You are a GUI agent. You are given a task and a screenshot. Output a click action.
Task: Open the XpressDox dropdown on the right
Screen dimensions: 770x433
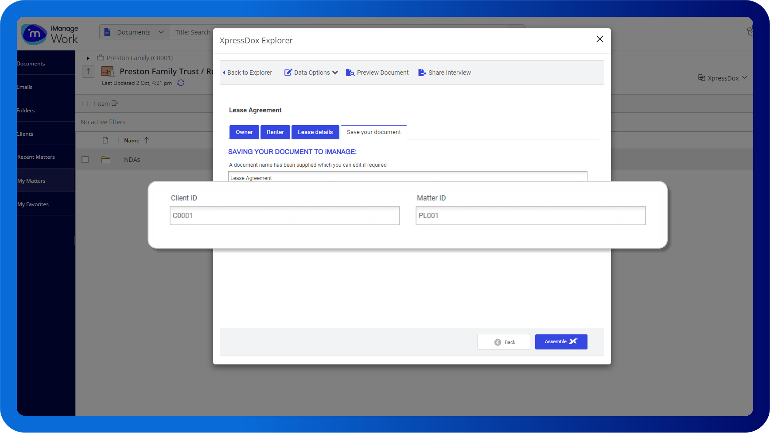pos(723,78)
